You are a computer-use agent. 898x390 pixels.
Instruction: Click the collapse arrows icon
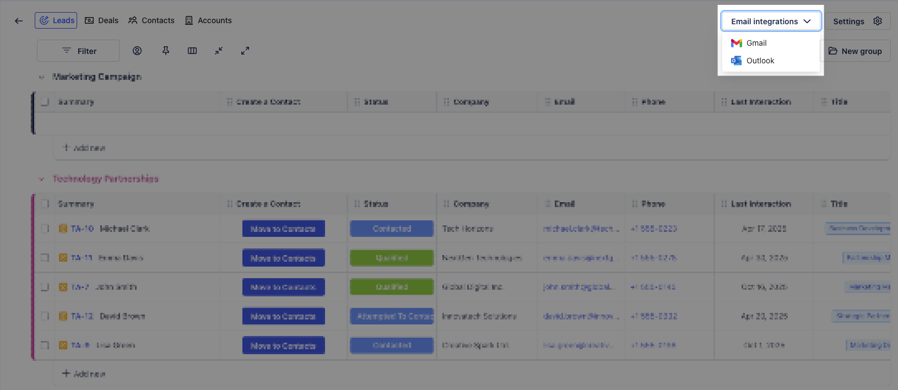(219, 51)
